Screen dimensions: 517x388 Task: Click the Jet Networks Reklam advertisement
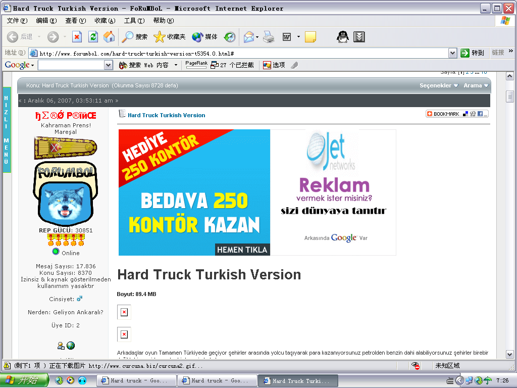click(x=333, y=192)
